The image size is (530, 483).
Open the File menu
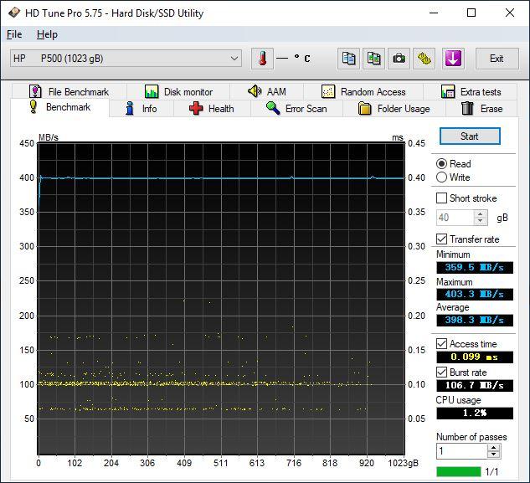click(x=14, y=34)
